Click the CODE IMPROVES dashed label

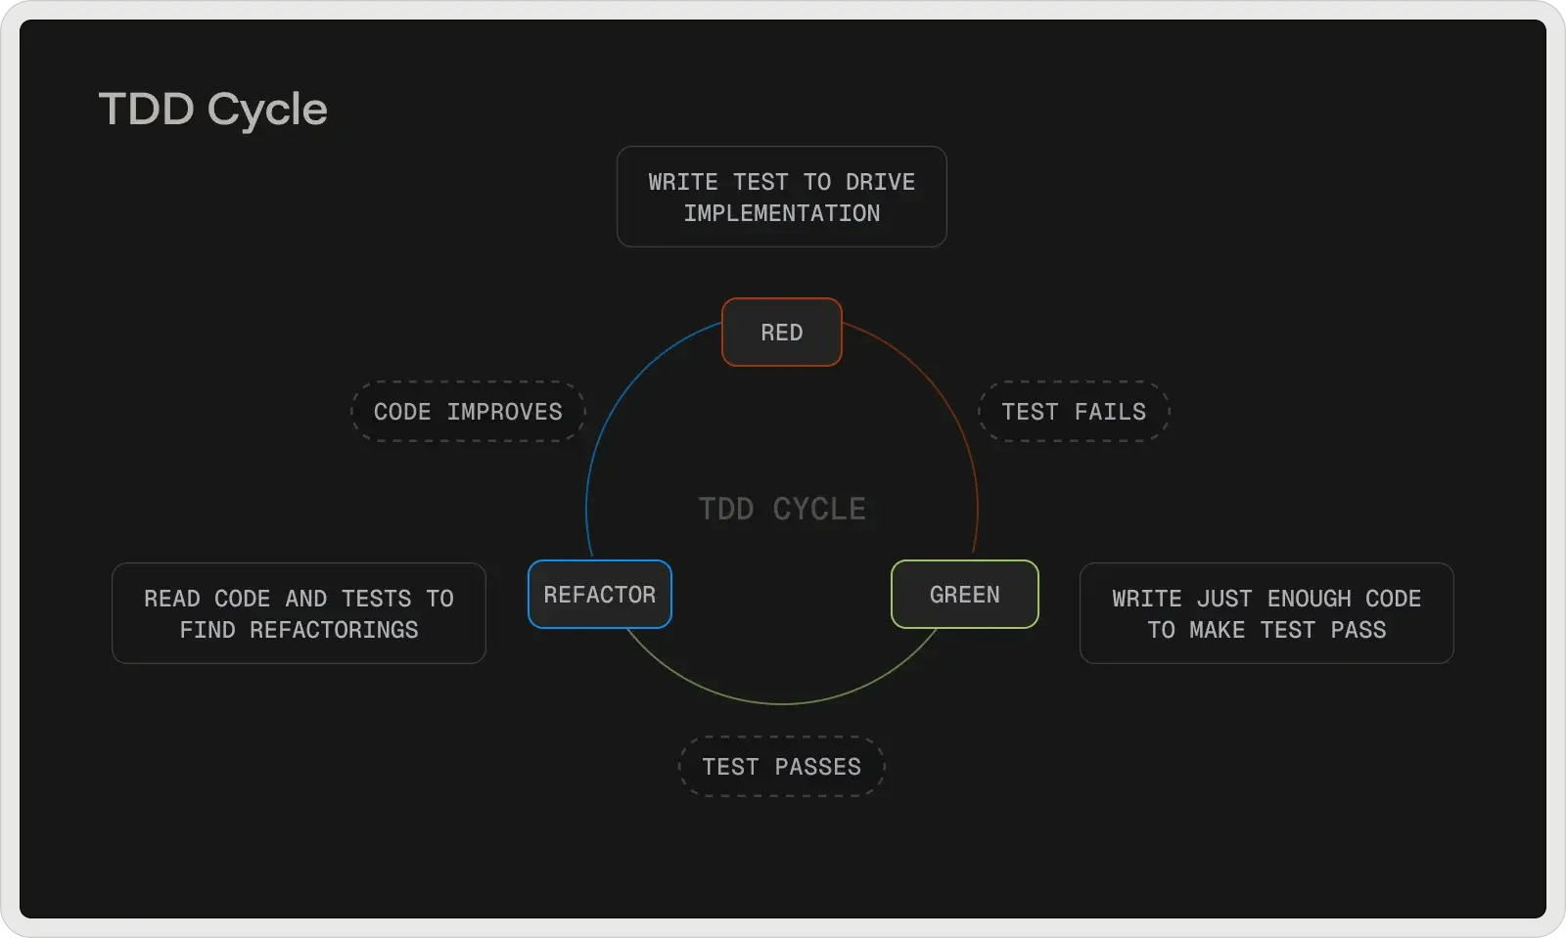point(467,412)
